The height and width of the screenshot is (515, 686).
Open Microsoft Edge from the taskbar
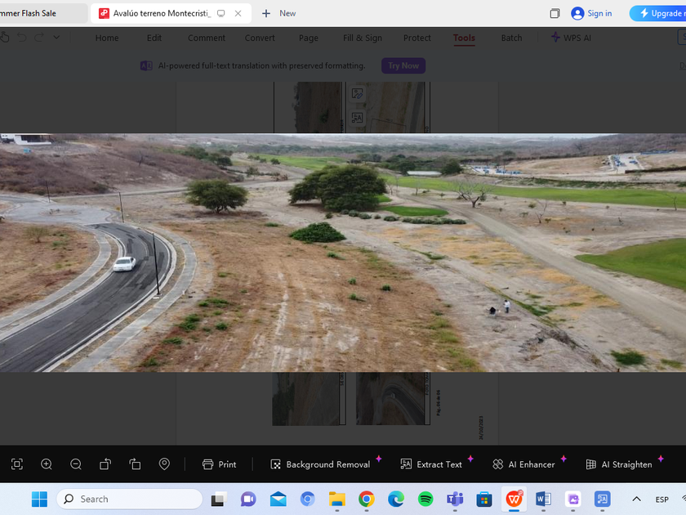tap(396, 499)
